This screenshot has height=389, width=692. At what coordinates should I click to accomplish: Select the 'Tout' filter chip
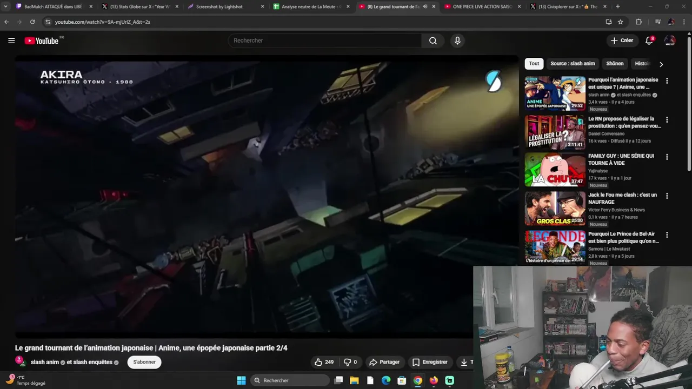[x=534, y=64]
